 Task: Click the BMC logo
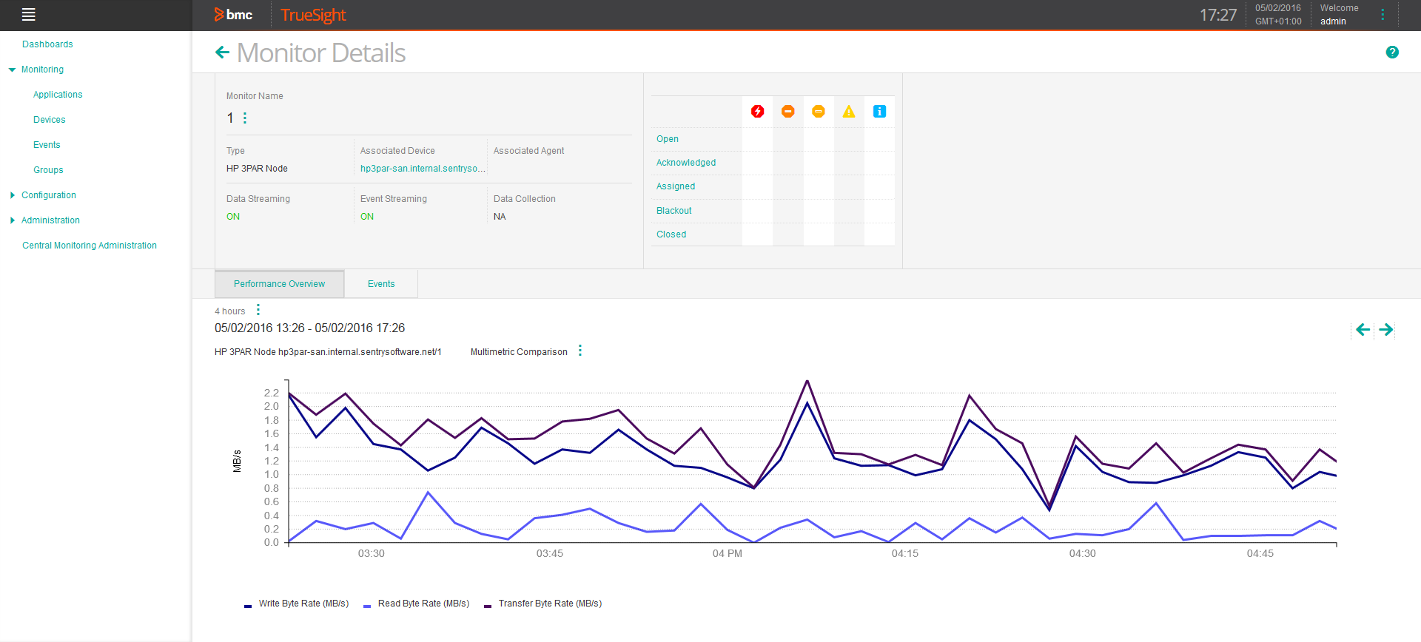click(x=233, y=15)
